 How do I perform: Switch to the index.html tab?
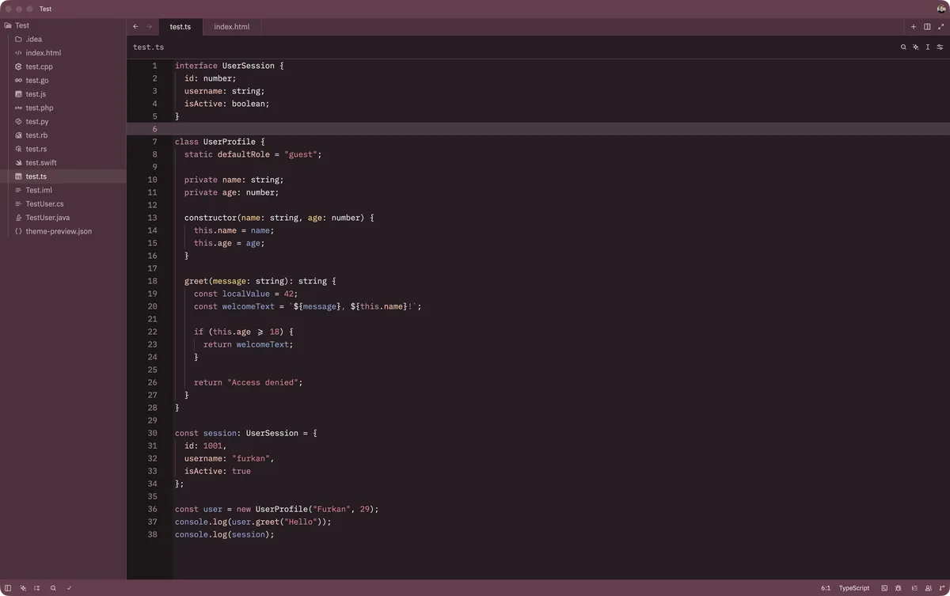click(x=232, y=26)
